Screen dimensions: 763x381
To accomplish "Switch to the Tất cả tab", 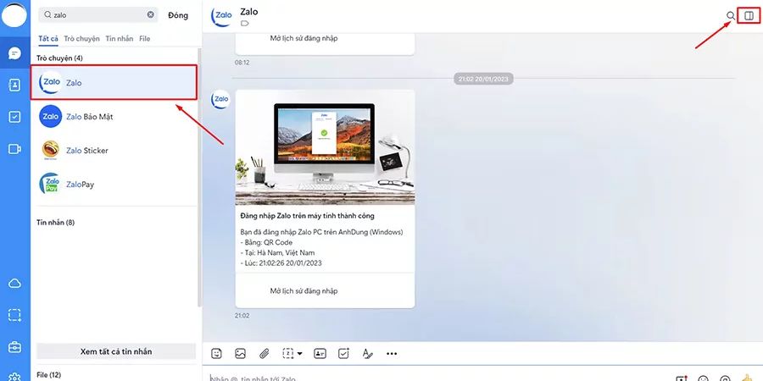I will click(48, 39).
